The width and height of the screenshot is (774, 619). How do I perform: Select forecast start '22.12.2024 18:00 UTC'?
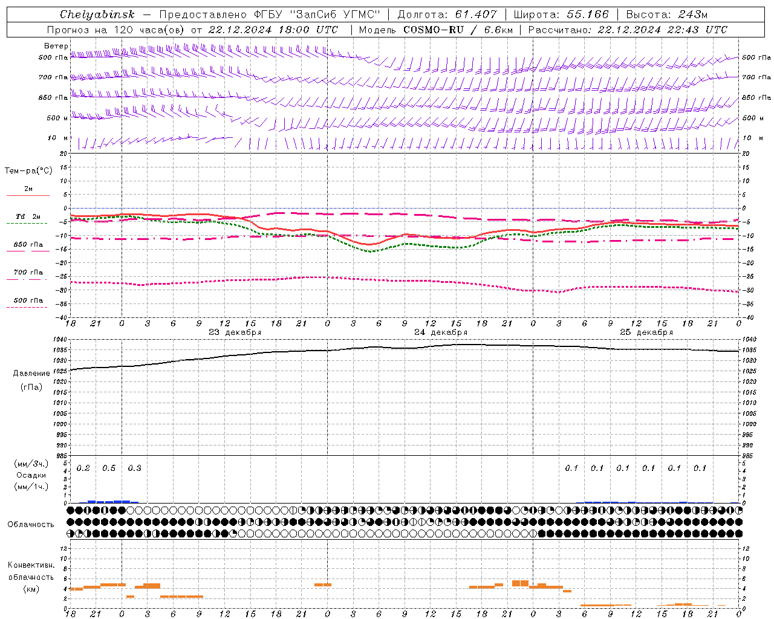tap(273, 30)
